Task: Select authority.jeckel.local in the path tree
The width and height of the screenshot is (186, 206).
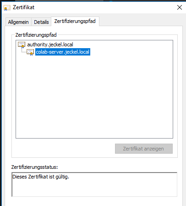Action: point(50,45)
